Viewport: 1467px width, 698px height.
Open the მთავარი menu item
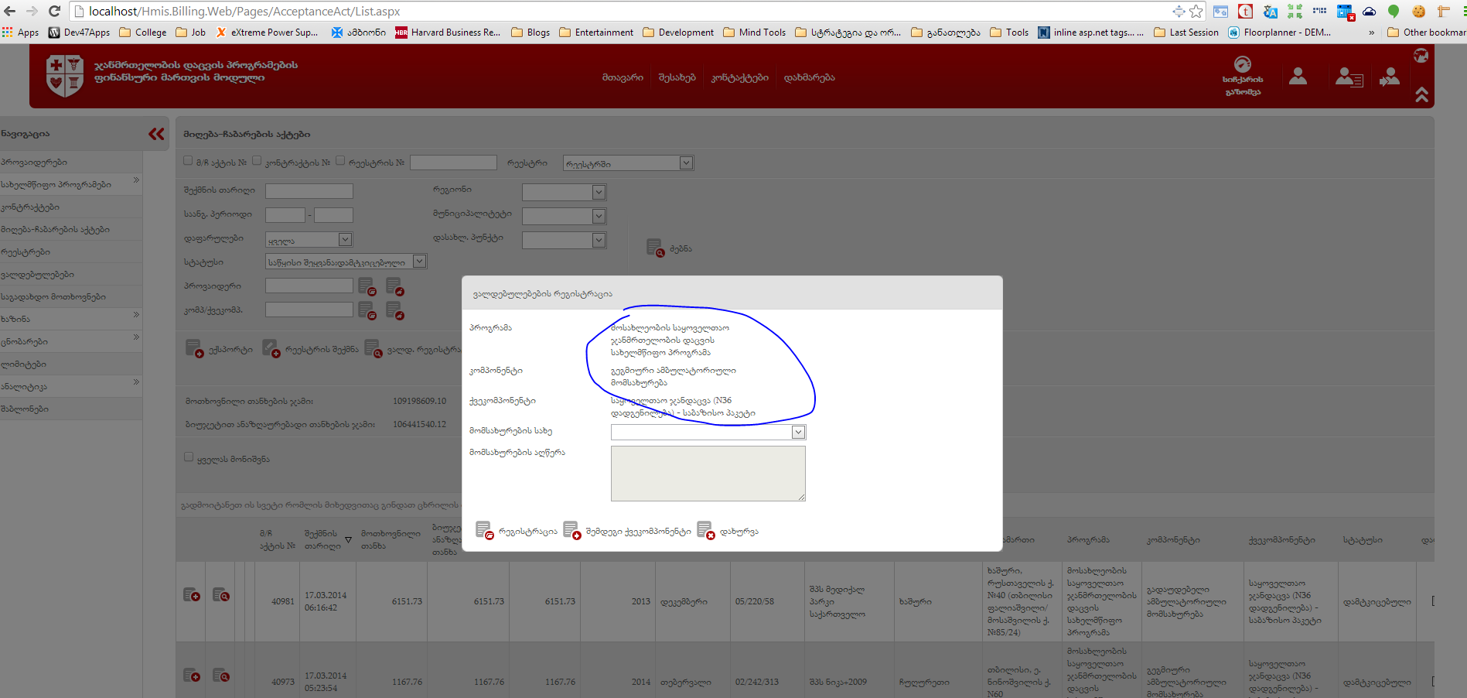click(623, 77)
